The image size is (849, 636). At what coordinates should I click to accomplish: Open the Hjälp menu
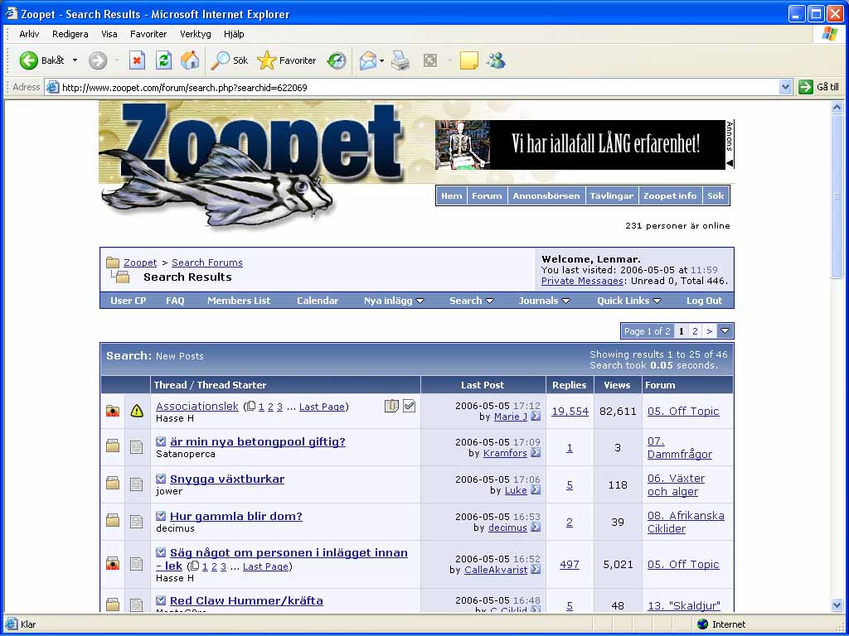(x=234, y=34)
